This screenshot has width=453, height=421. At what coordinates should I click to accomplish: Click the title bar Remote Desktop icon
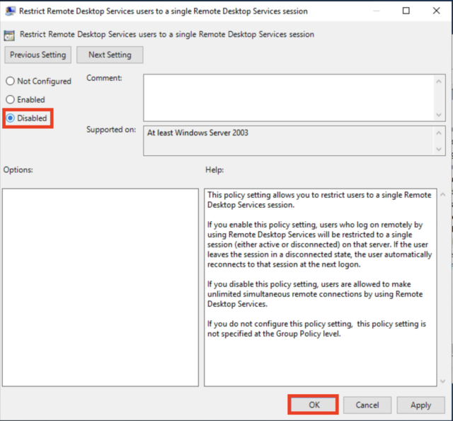(10, 11)
